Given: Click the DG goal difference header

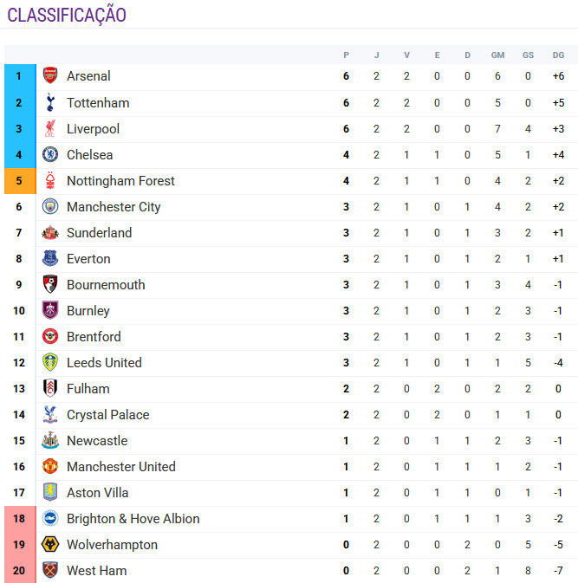Looking at the screenshot, I should pos(558,55).
